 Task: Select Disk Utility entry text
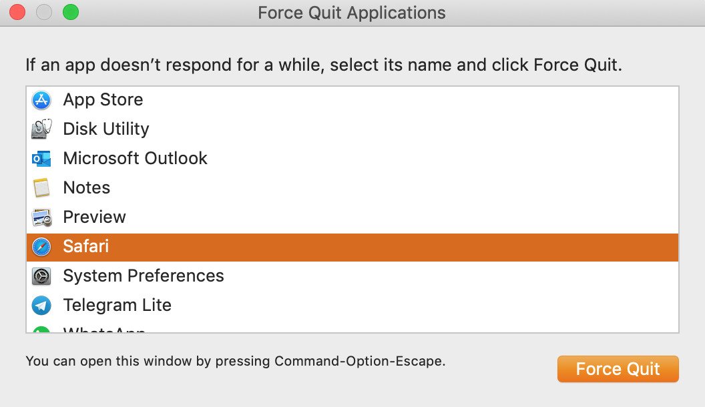point(106,129)
